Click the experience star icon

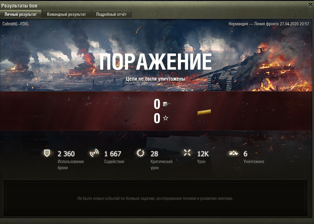tap(166, 118)
